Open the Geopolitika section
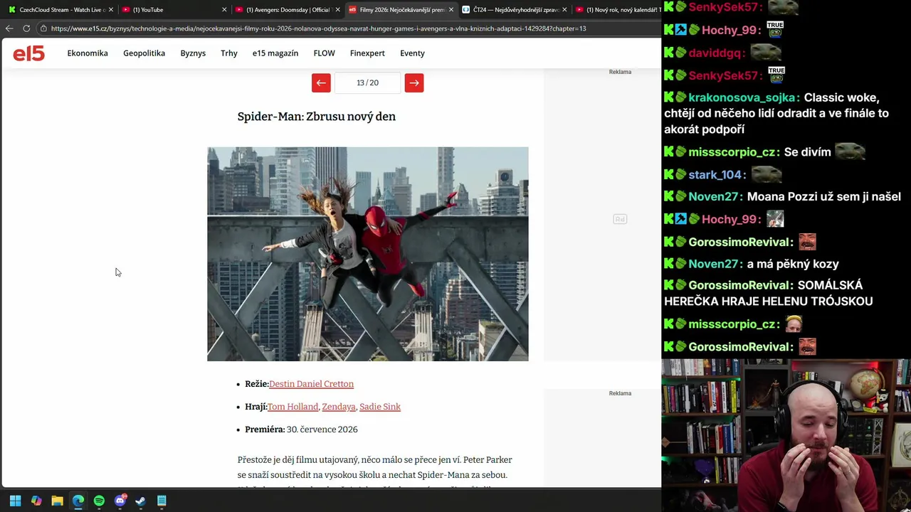This screenshot has width=911, height=512. [x=144, y=53]
